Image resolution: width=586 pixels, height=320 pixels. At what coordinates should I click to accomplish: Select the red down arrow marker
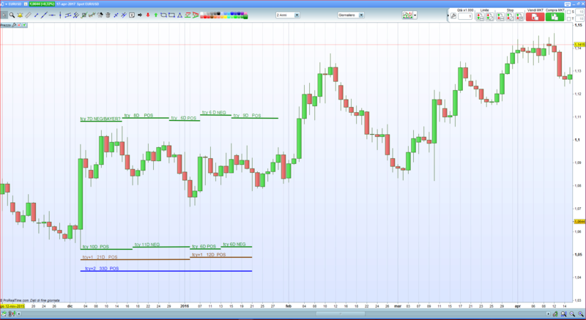tap(148, 15)
